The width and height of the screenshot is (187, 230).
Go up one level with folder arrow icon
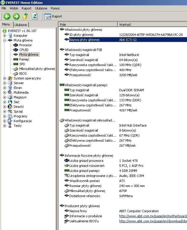tap(25, 16)
